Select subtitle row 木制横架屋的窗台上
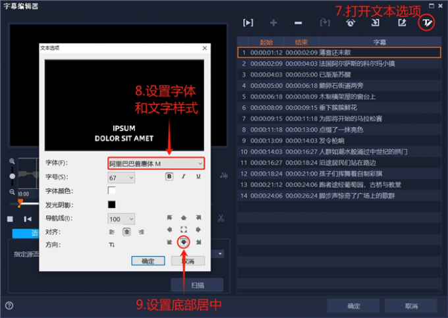 pyautogui.click(x=339, y=97)
